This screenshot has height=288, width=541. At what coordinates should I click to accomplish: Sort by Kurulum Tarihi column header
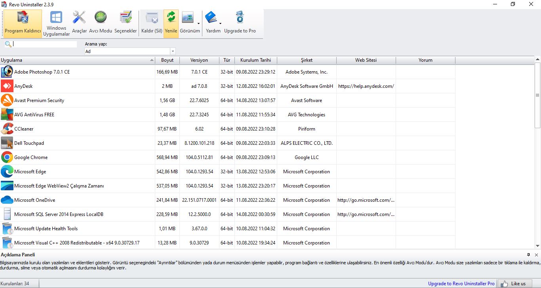pos(255,60)
